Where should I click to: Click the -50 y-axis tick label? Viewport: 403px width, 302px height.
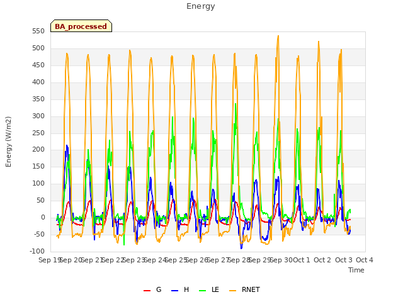point(39,235)
